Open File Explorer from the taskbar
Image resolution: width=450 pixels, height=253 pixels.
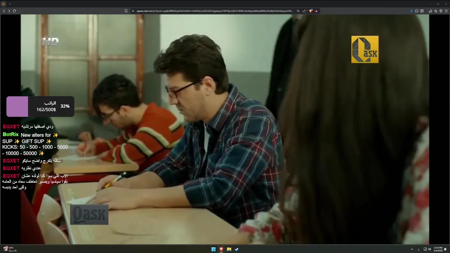pos(229,249)
